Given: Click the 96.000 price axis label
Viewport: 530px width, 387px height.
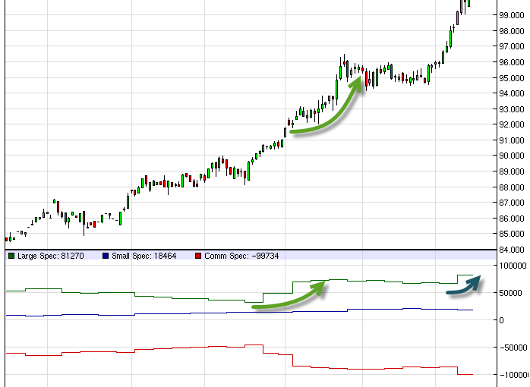Looking at the screenshot, I should click(x=512, y=62).
